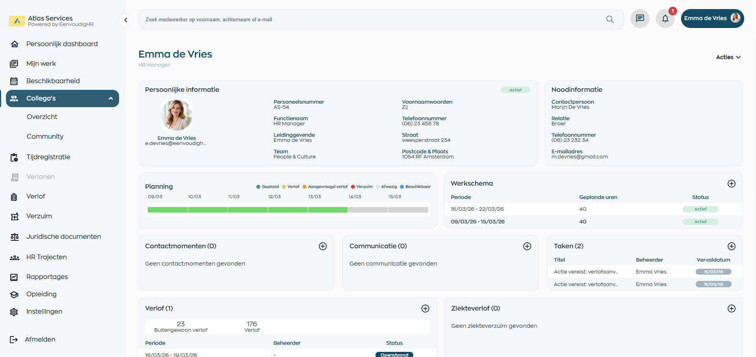
Task: Open the Acties dropdown
Action: 728,57
